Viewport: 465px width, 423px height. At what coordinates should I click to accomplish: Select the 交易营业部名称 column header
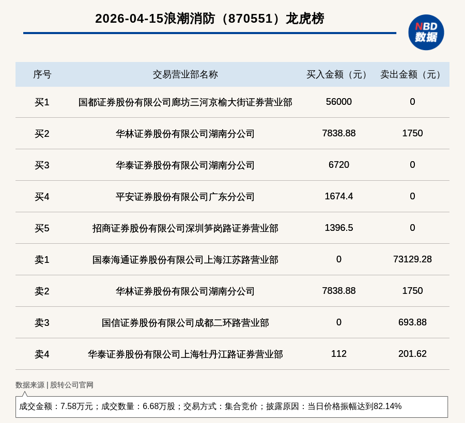(x=185, y=74)
